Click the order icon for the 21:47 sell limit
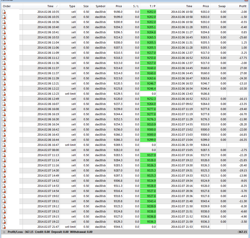The height and width of the screenshot is (238, 250). [x=4, y=227]
